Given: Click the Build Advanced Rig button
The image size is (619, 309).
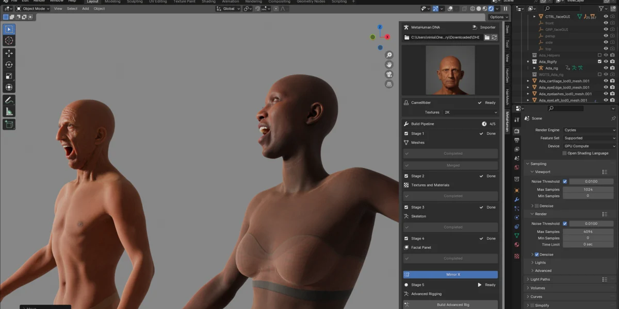Looking at the screenshot, I should [450, 304].
